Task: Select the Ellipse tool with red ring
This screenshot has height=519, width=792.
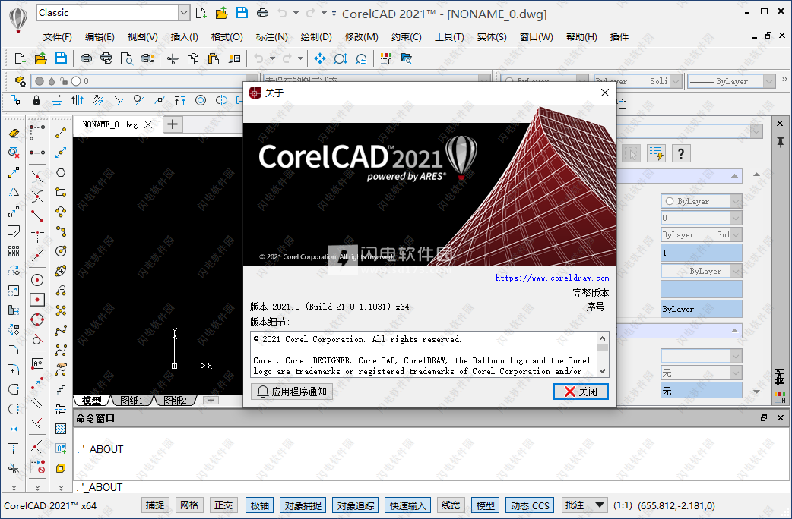Action: click(37, 319)
